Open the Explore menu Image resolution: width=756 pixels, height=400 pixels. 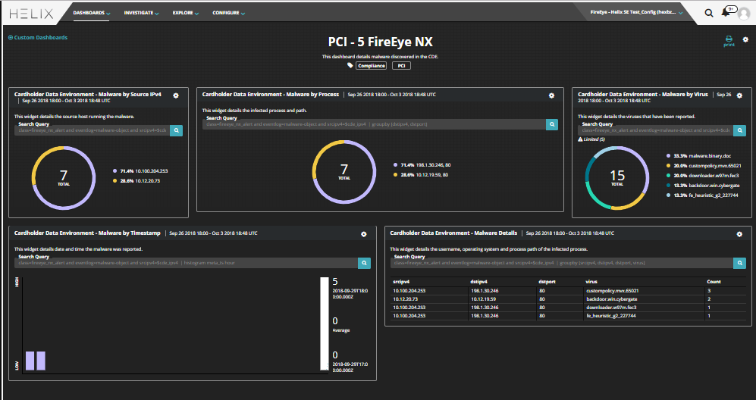186,13
